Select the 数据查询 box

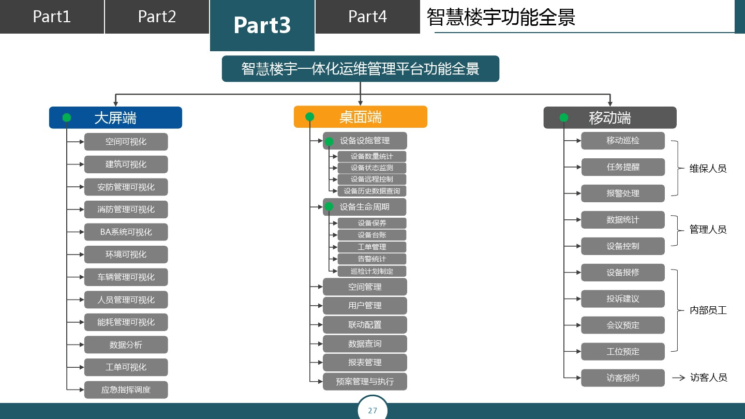click(x=365, y=343)
